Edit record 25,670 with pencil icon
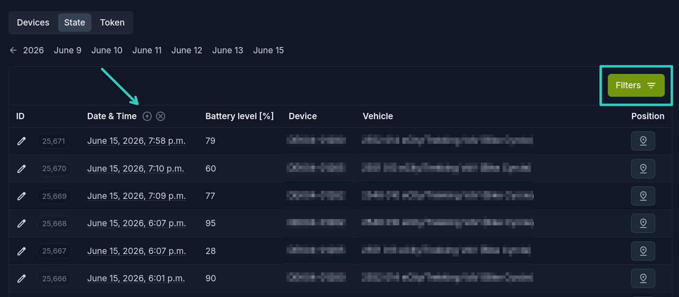This screenshot has height=297, width=679. [x=21, y=169]
